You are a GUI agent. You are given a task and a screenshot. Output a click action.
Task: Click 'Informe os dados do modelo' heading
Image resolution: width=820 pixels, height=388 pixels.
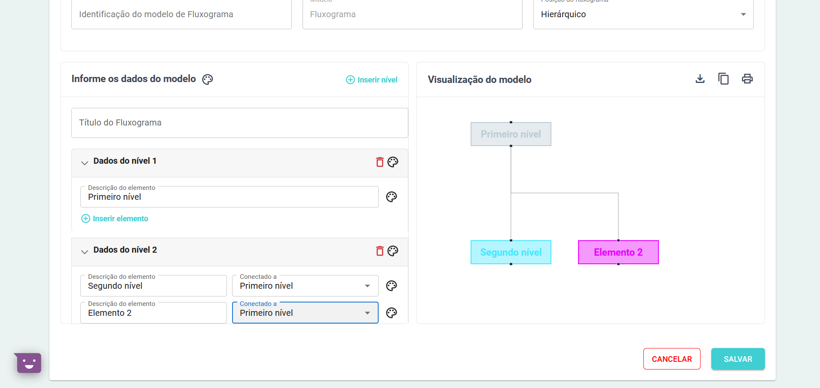click(x=134, y=79)
